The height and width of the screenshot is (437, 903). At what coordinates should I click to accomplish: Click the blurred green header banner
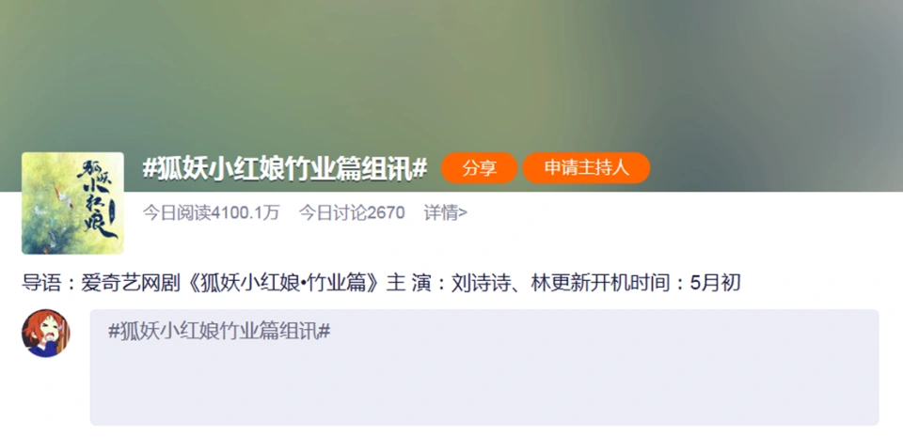coord(451,75)
